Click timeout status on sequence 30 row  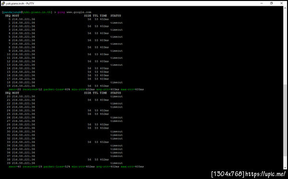click(117, 131)
